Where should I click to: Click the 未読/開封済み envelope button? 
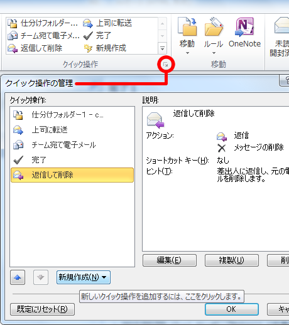coord(281,37)
